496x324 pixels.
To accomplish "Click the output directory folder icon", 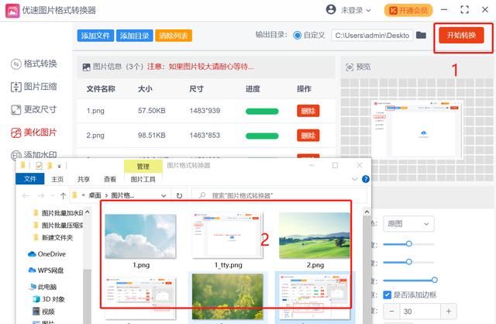I will point(421,35).
